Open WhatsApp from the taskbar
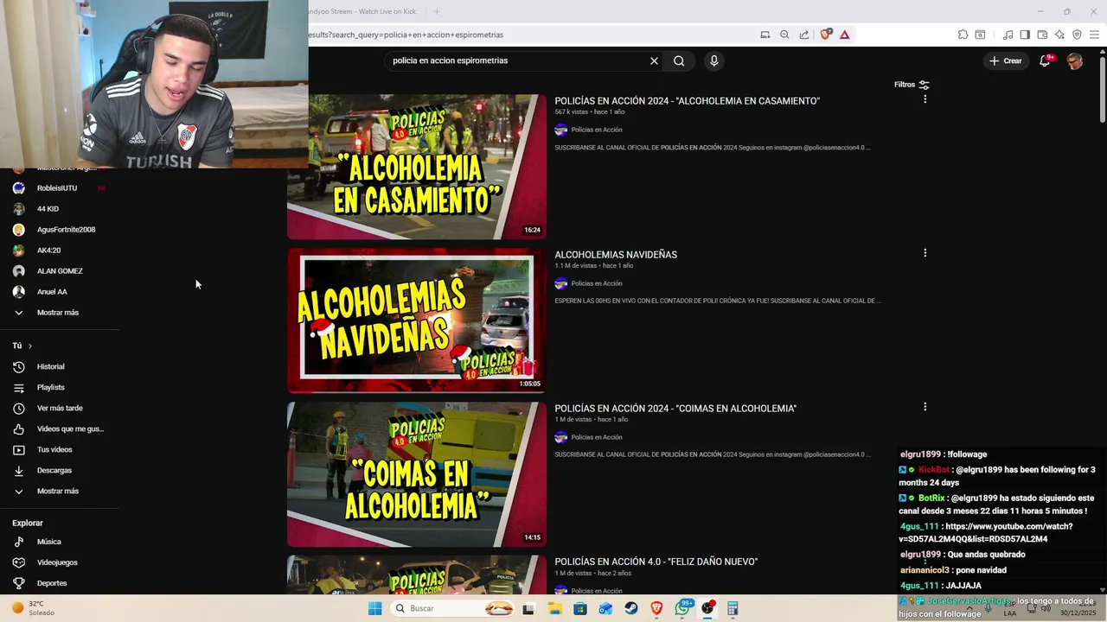The height and width of the screenshot is (622, 1107). click(683, 608)
